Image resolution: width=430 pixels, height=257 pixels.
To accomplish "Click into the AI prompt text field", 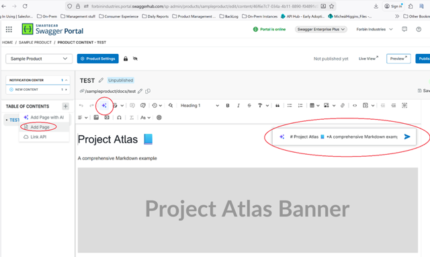I will (343, 137).
